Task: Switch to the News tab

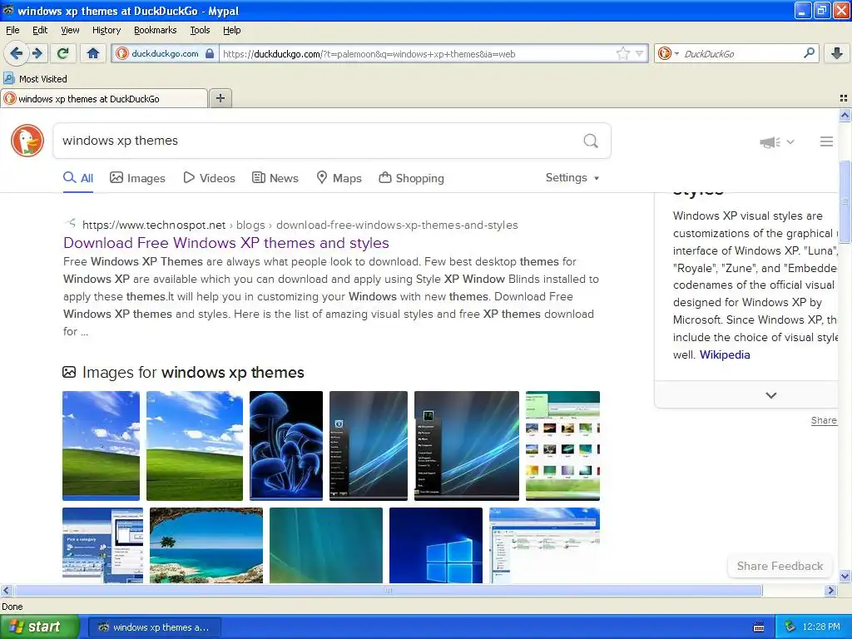Action: click(275, 178)
